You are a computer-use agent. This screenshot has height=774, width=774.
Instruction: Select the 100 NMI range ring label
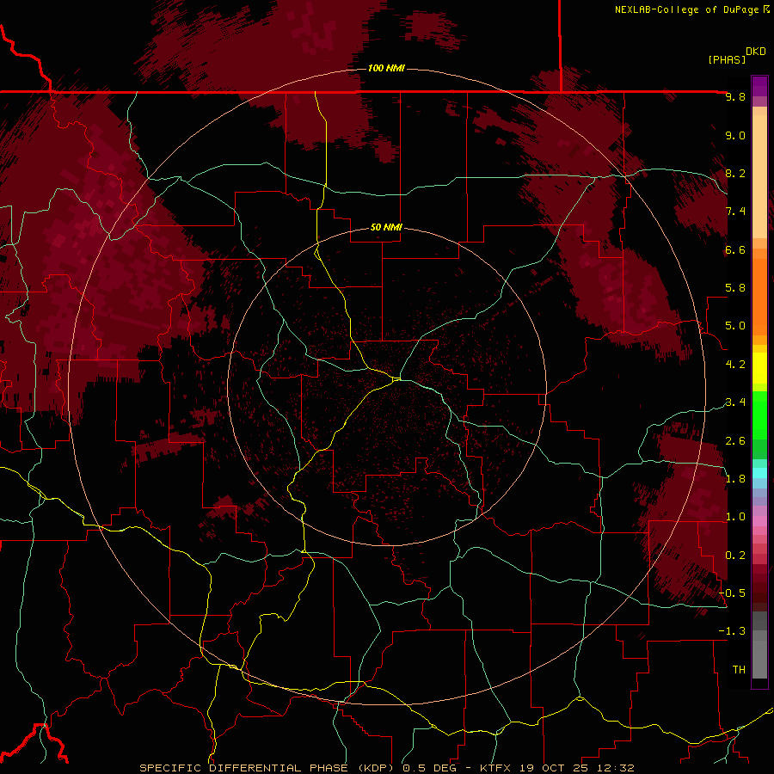386,68
